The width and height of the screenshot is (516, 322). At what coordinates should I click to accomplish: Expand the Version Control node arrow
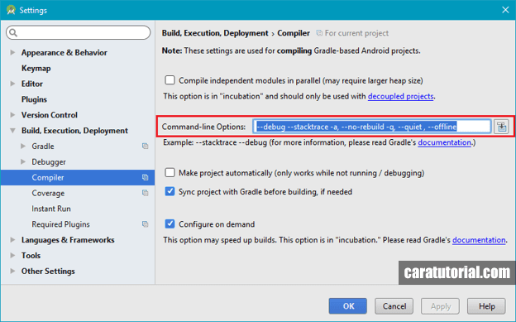pos(12,115)
